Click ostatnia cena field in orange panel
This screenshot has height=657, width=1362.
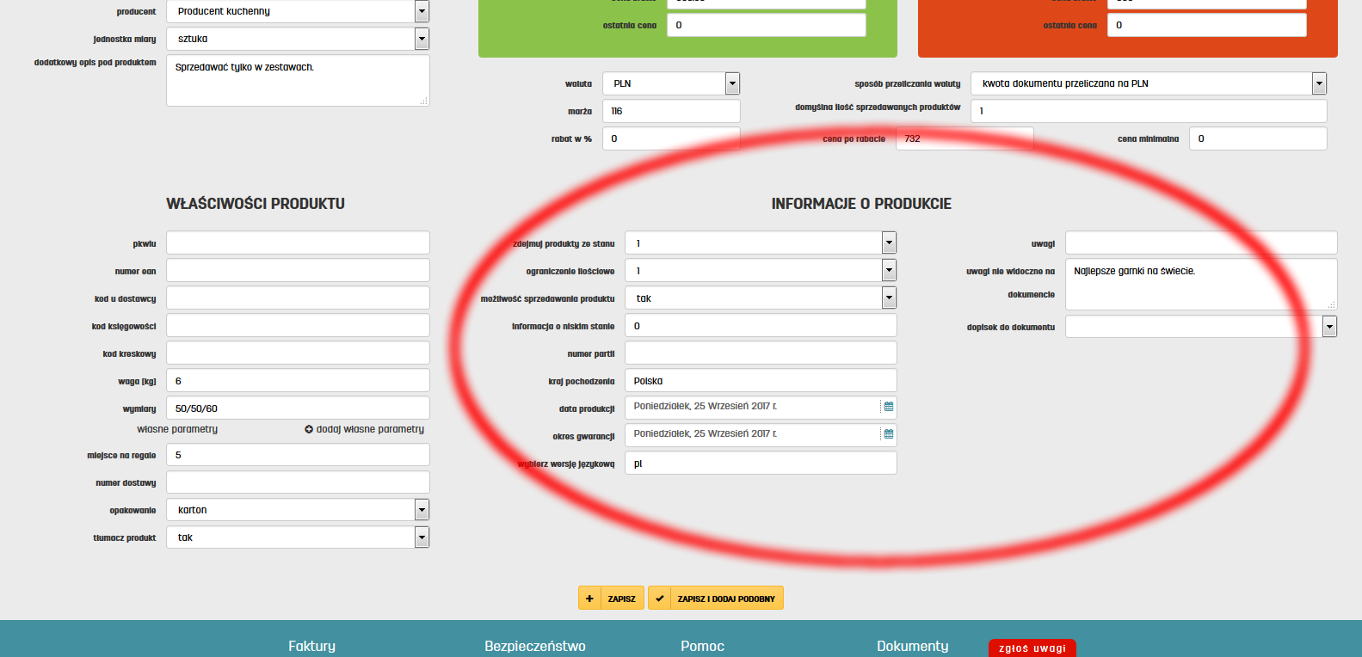pyautogui.click(x=1206, y=25)
